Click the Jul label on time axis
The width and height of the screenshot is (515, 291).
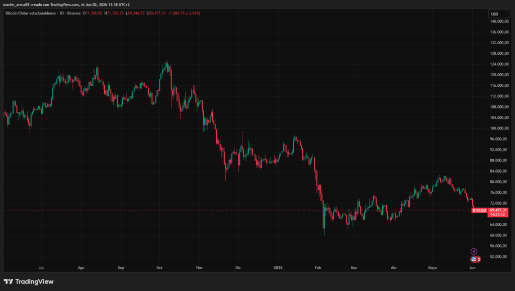pos(41,268)
